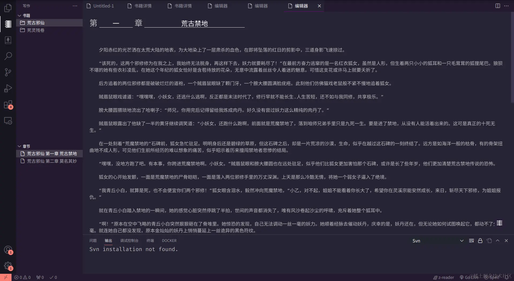Clear the output panel
Screen dimensions: 514x281
point(471,241)
